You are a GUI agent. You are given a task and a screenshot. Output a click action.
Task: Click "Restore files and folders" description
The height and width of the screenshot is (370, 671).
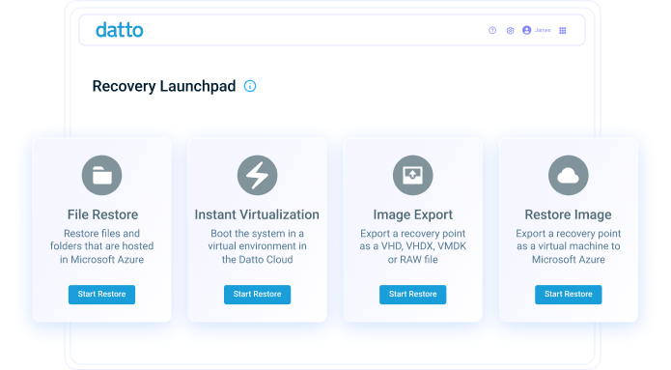pyautogui.click(x=101, y=246)
